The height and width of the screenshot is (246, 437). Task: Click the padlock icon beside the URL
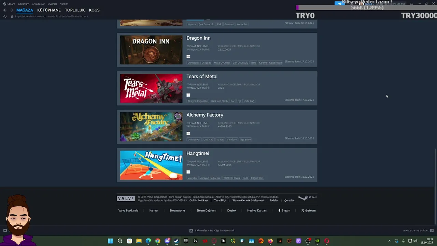pyautogui.click(x=12, y=16)
